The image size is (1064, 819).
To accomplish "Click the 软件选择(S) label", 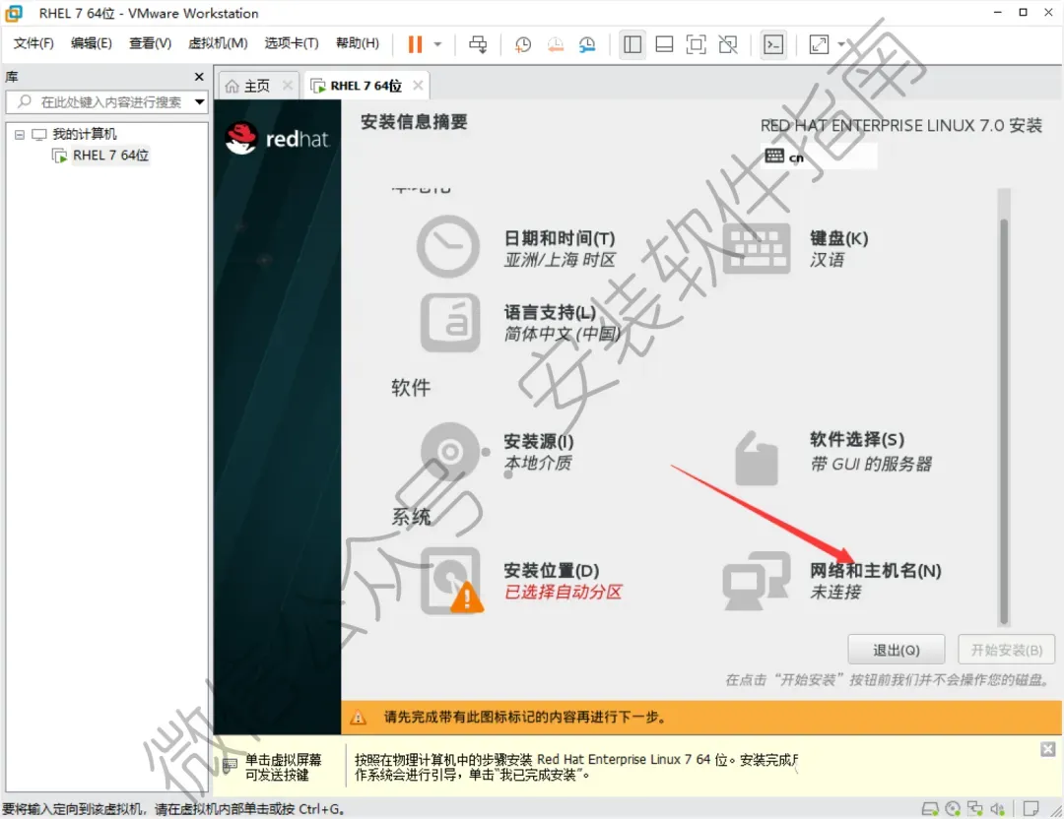I will click(x=857, y=439).
